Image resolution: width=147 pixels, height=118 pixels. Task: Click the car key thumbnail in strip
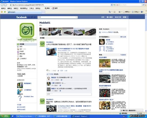coord(90,32)
